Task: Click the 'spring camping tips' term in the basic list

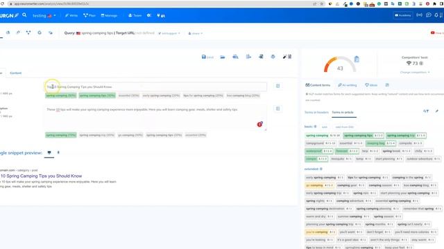Action: (x=364, y=136)
